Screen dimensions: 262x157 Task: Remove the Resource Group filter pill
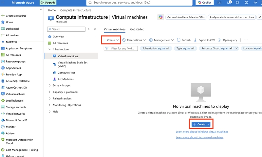point(236,48)
